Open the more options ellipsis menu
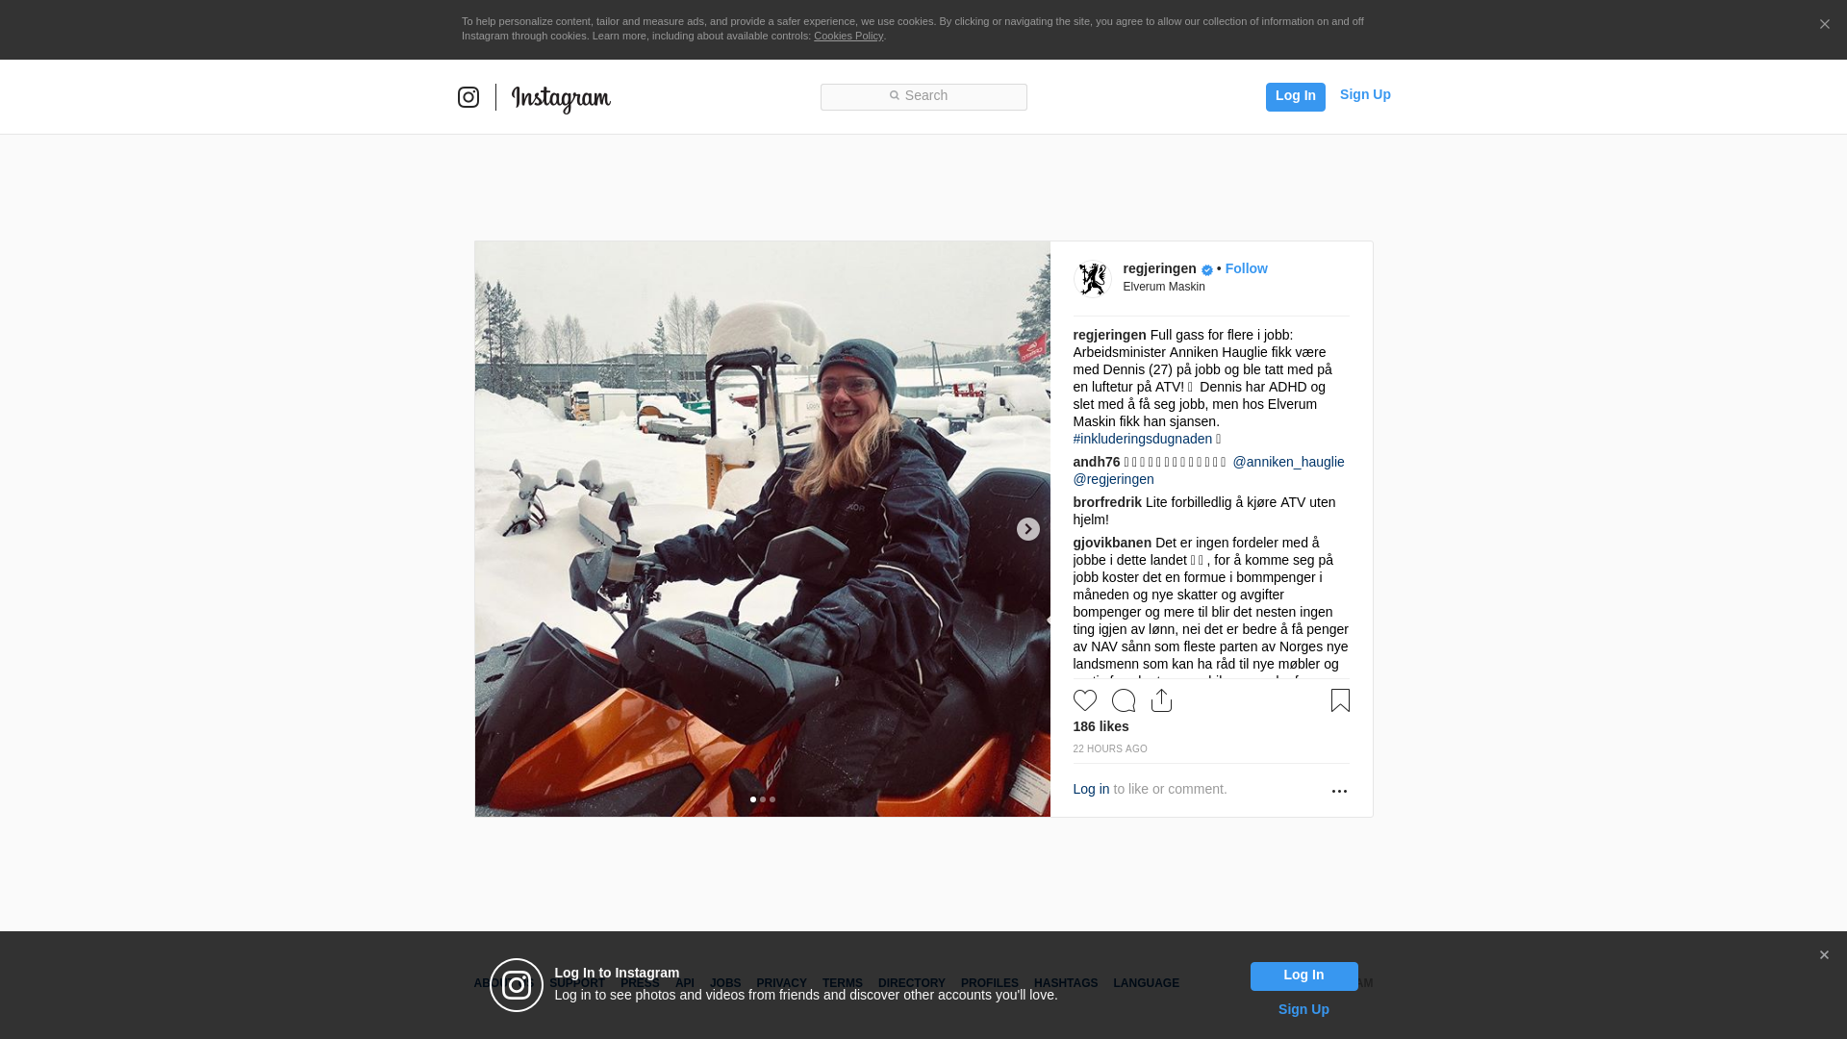Viewport: 1847px width, 1039px height. pyautogui.click(x=1338, y=791)
